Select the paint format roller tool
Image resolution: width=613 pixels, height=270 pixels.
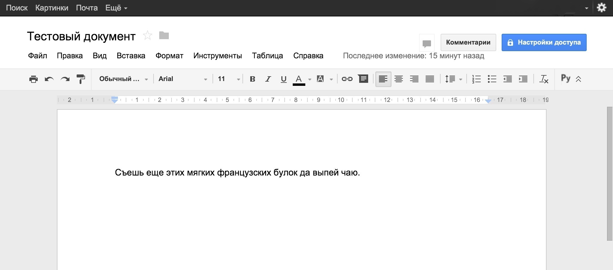point(81,79)
